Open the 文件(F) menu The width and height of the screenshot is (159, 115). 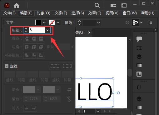tap(9, 13)
